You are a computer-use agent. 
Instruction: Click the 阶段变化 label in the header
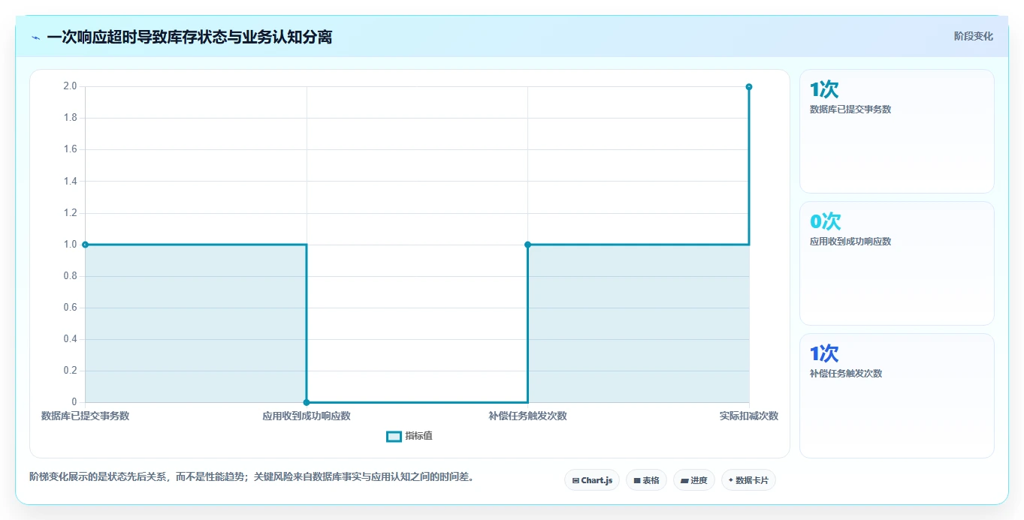974,36
